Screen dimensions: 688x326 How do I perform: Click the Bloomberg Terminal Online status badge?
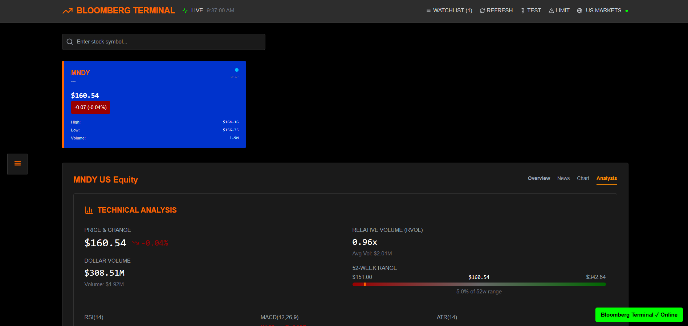point(639,315)
